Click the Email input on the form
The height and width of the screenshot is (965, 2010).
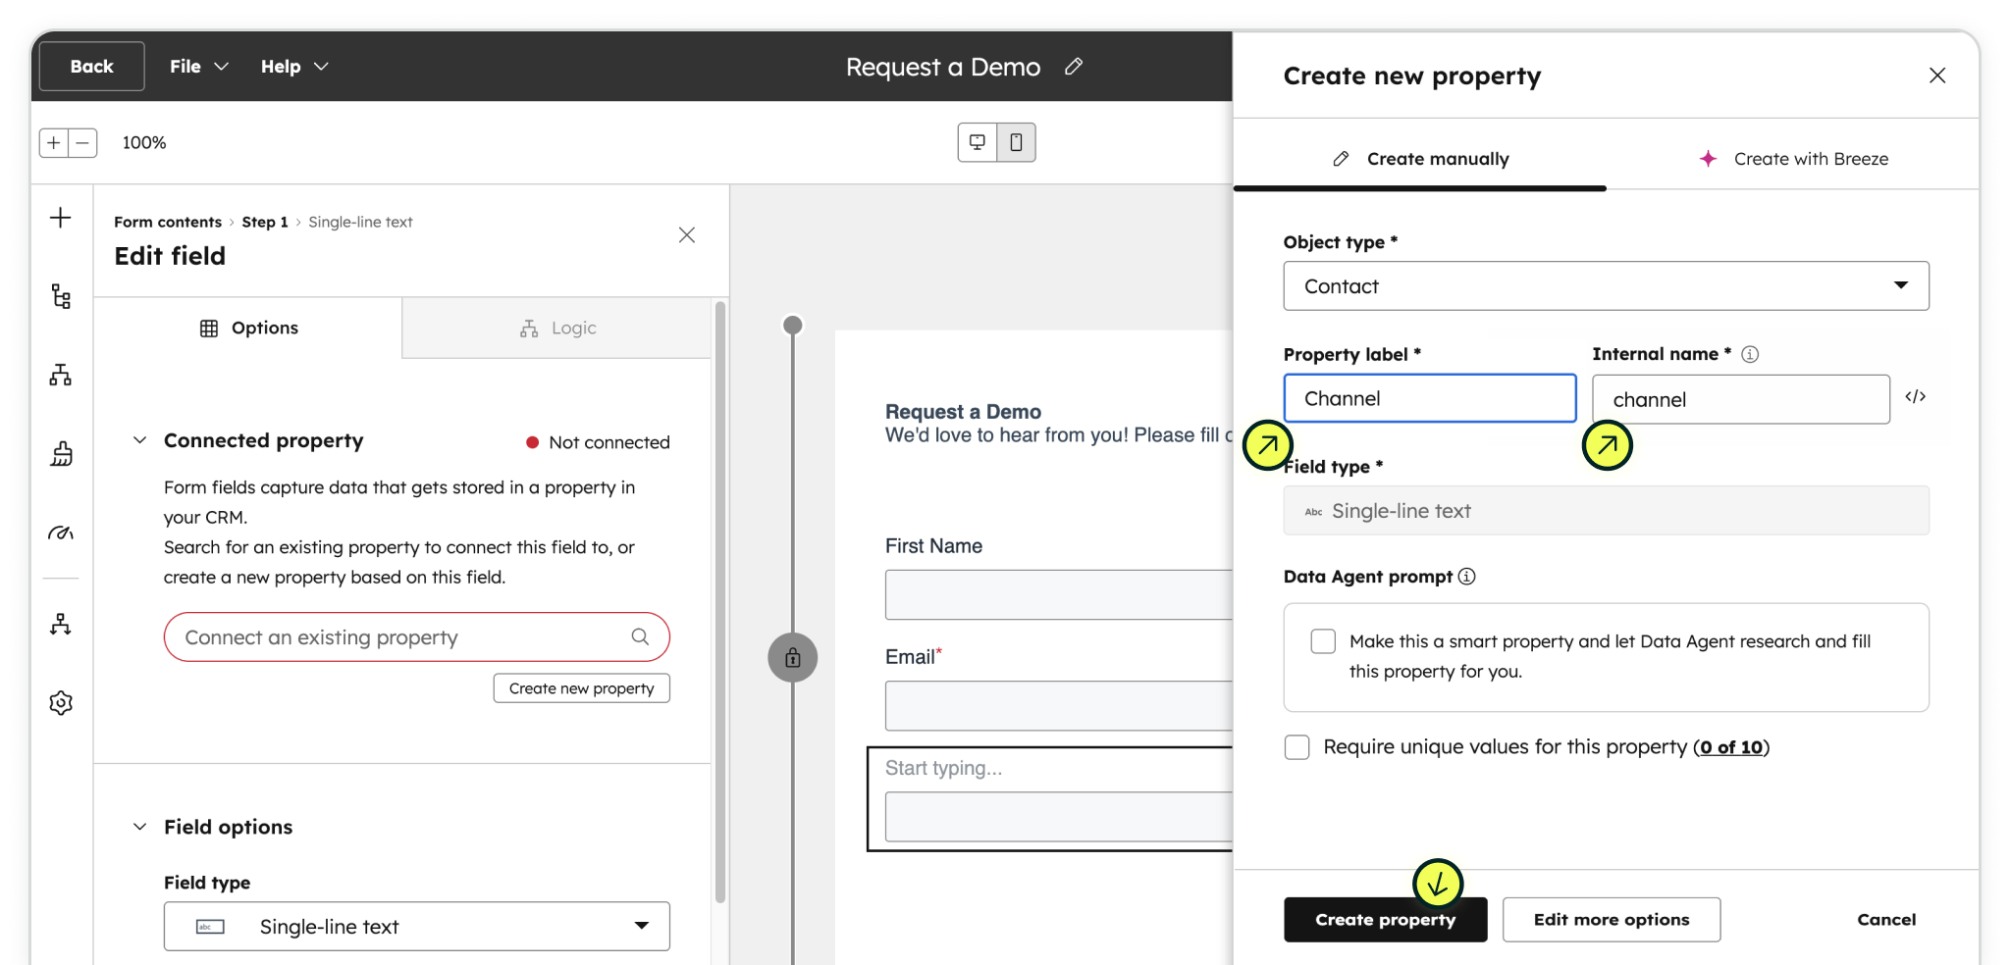tap(1058, 705)
